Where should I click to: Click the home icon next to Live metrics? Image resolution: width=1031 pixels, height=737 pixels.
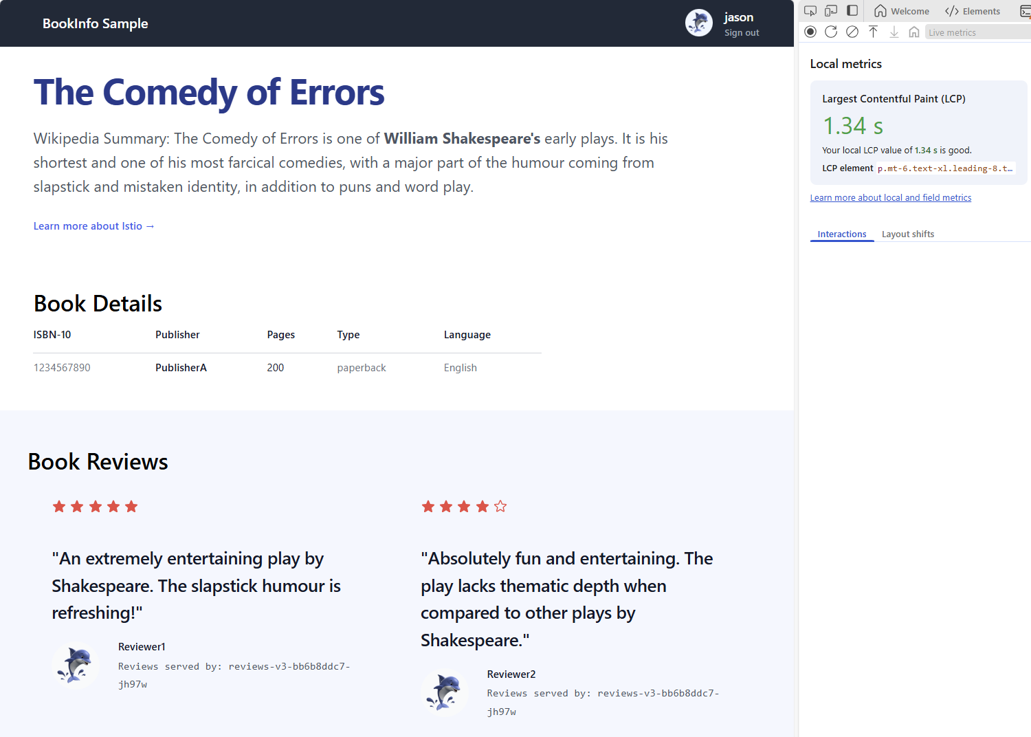pyautogui.click(x=914, y=32)
